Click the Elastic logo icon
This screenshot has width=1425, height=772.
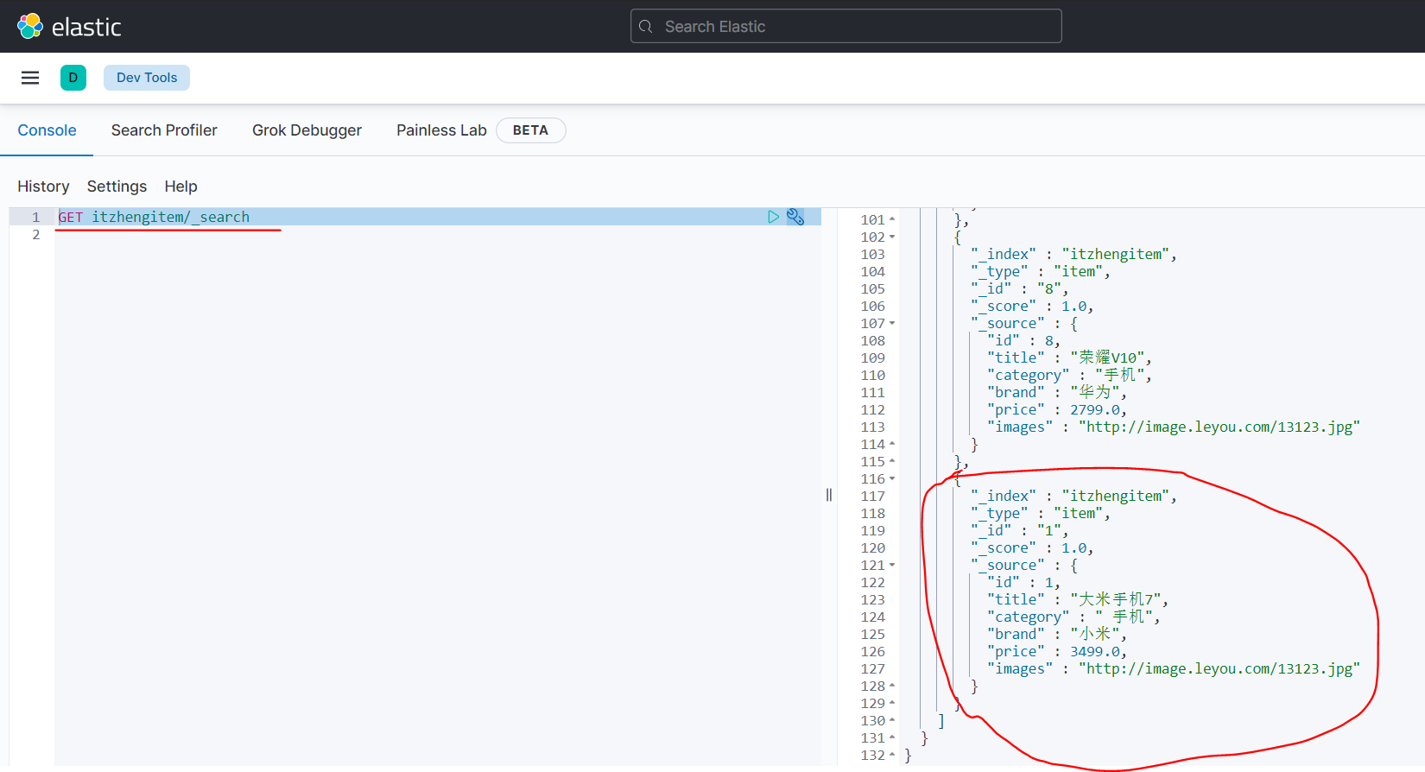(x=30, y=26)
